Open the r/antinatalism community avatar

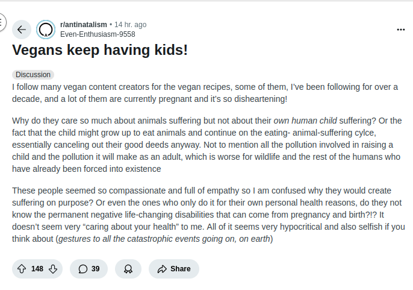click(46, 30)
